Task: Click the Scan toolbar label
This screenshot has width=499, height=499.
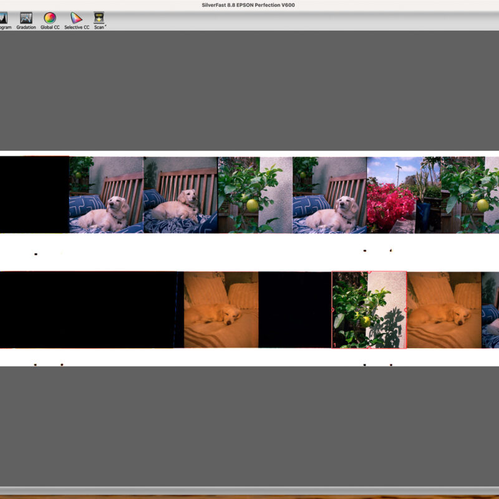Action: click(99, 27)
